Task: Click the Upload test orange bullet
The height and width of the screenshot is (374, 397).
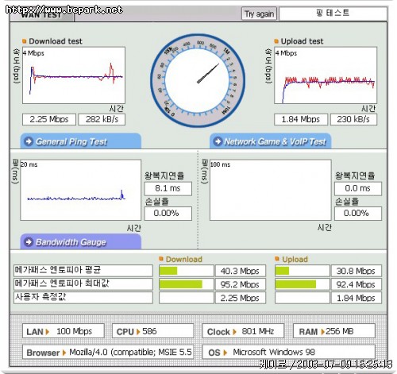Action: (x=276, y=41)
